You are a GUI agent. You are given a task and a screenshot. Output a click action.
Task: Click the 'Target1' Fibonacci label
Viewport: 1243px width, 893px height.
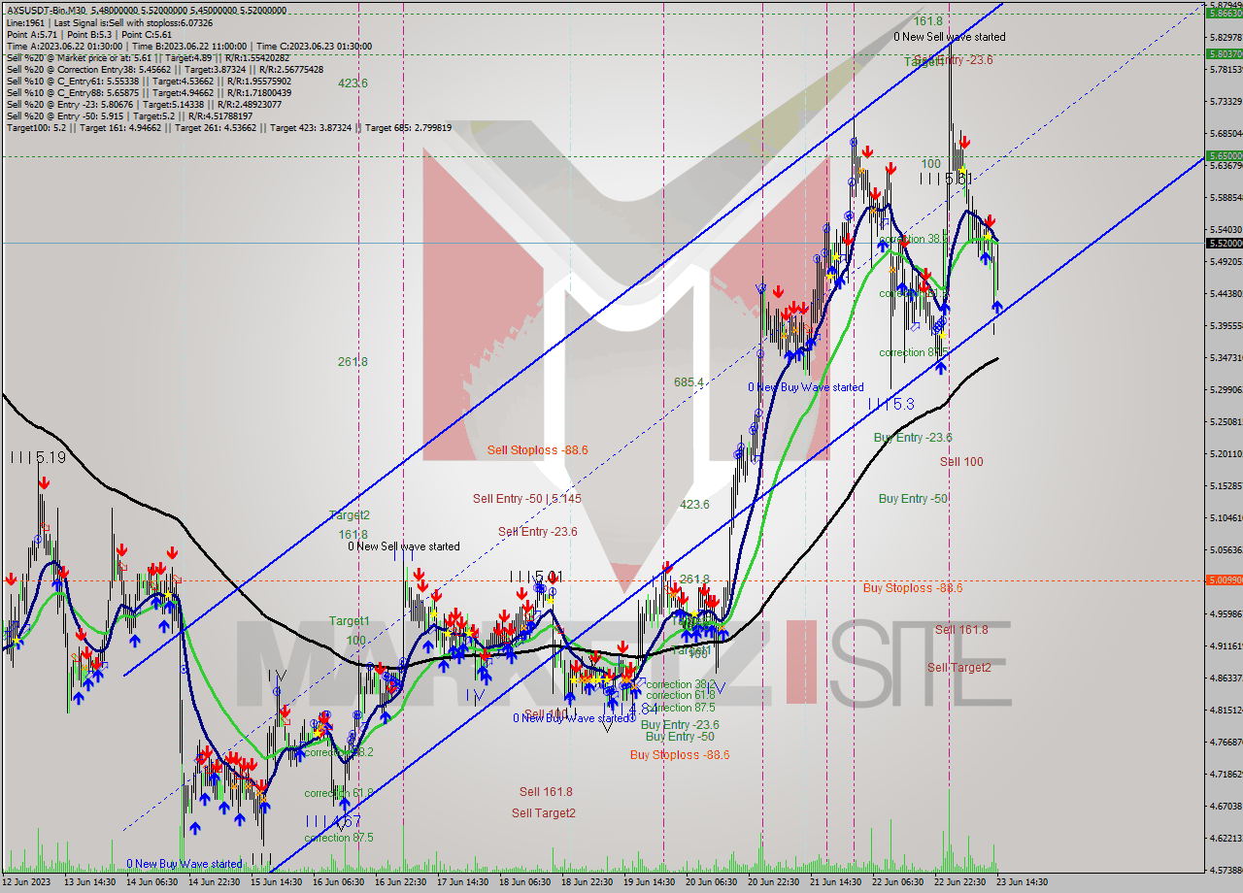[x=349, y=621]
